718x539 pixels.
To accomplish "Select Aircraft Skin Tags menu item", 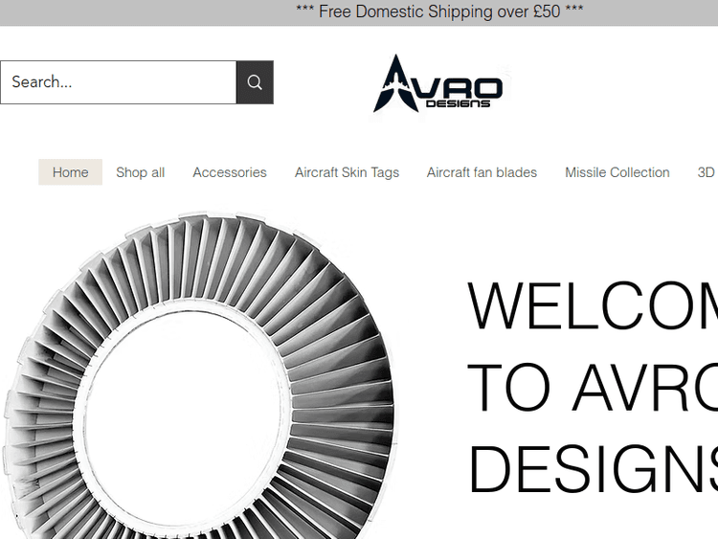I will coord(347,172).
